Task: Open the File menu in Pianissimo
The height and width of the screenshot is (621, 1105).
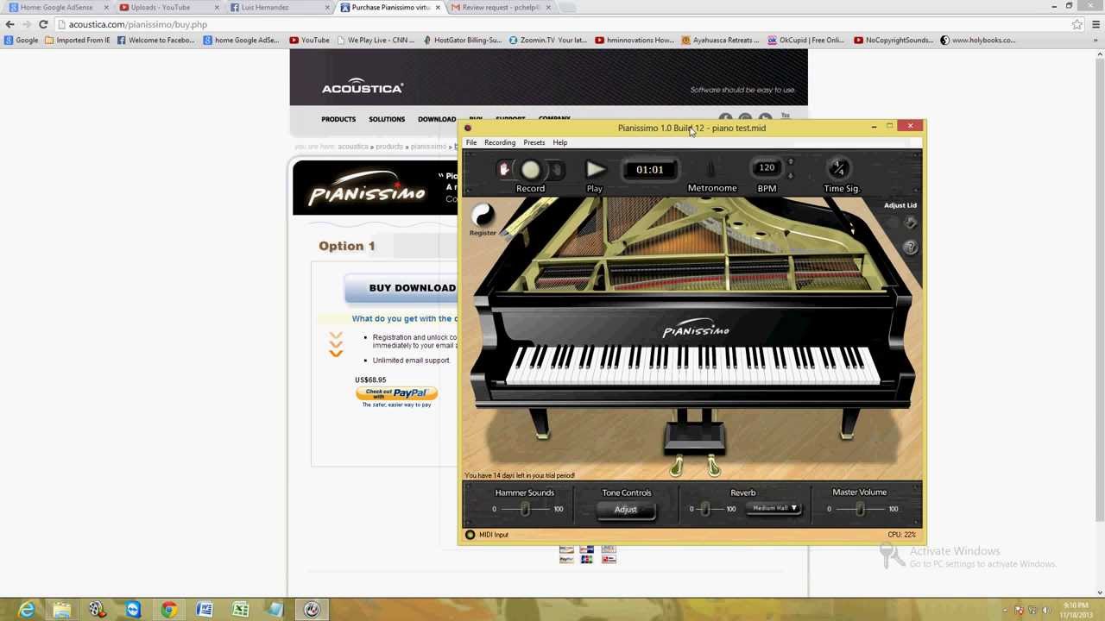Action: click(471, 142)
